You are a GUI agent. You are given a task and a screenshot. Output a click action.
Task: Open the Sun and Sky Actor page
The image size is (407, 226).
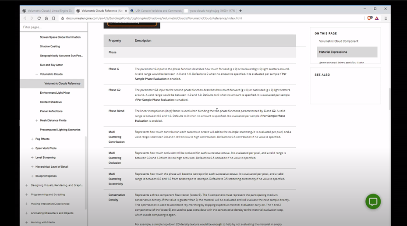51,65
